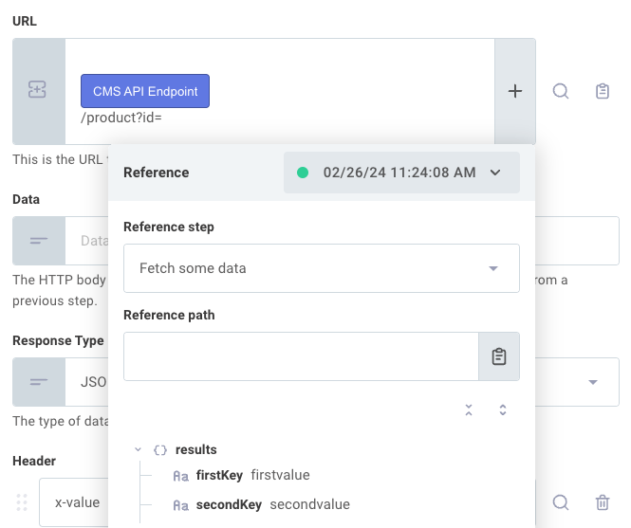Open the Response Type dropdown arrow
The height and width of the screenshot is (528, 631).
(x=592, y=382)
